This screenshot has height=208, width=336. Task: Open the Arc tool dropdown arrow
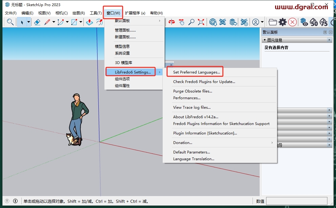(67, 22)
